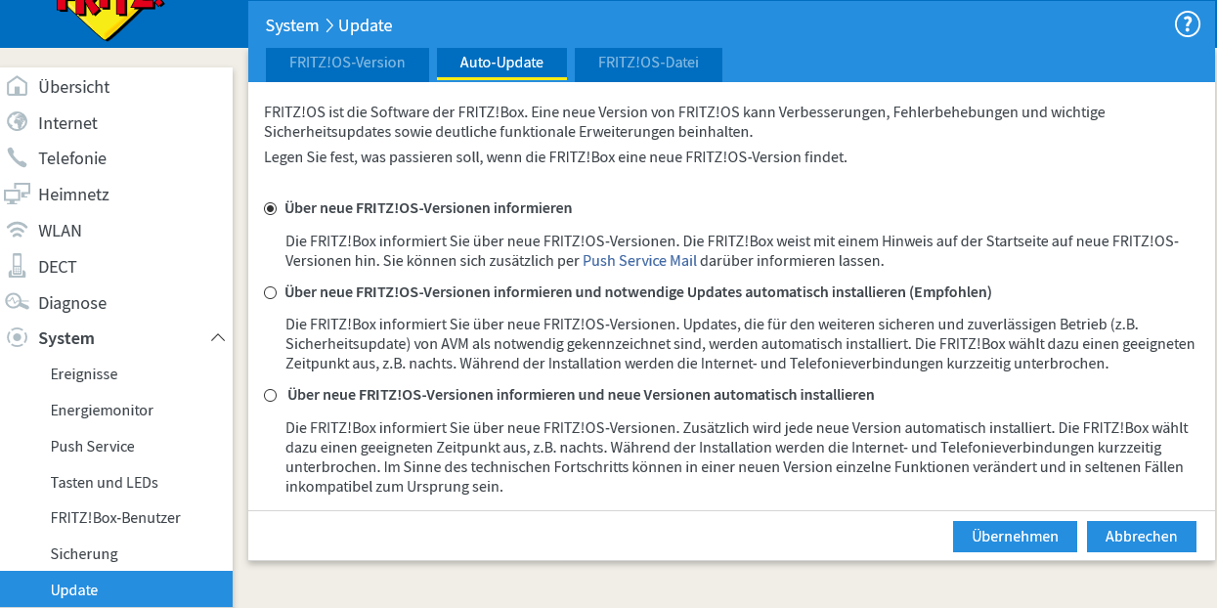The width and height of the screenshot is (1217, 608).
Task: Open the FRITZ!Box-Benutzer submenu item
Action: (116, 518)
